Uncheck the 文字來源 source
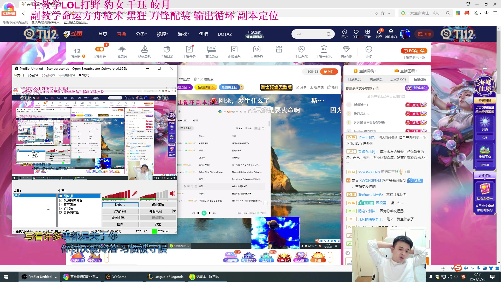The height and width of the screenshot is (282, 501). point(61,204)
